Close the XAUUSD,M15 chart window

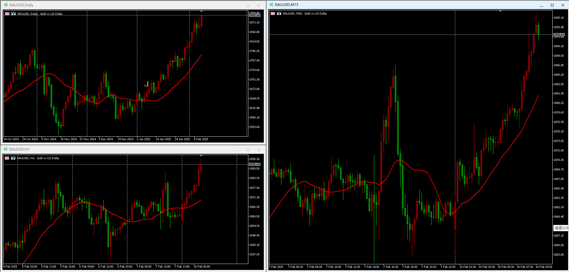[x=563, y=5]
